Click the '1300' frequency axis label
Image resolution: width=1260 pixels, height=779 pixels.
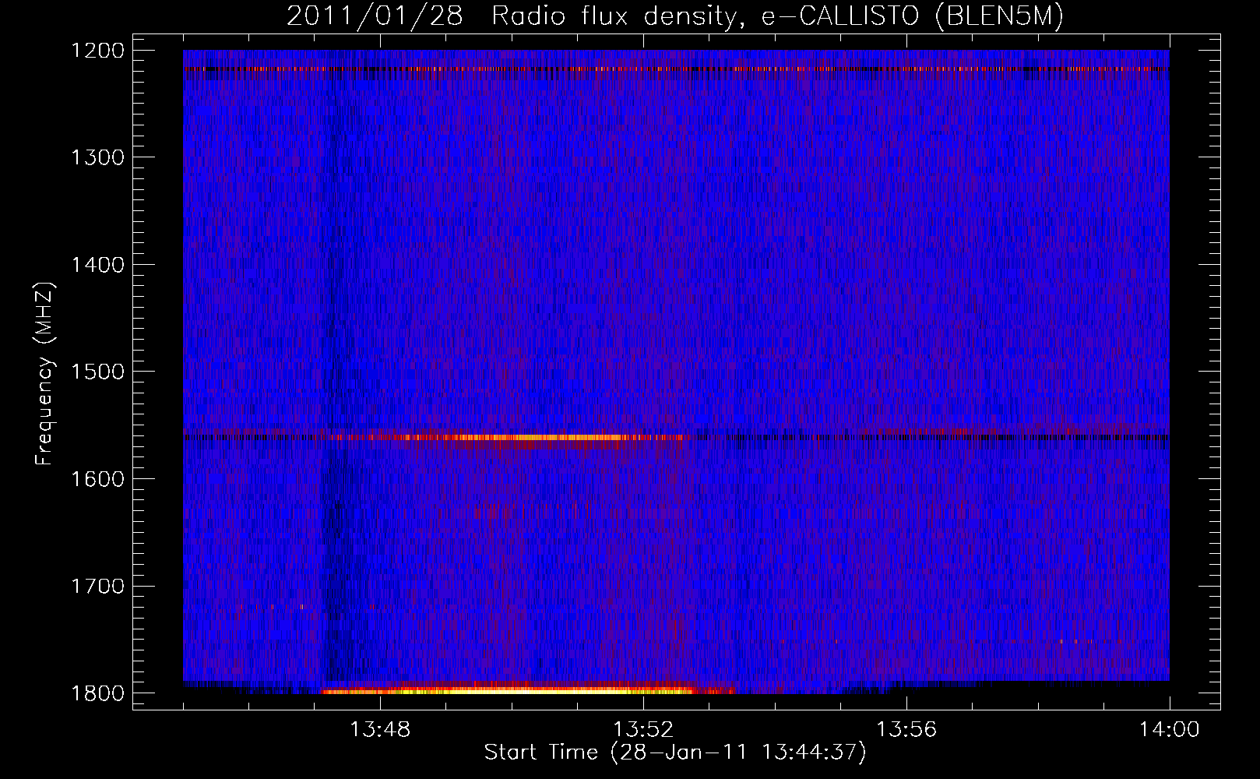(x=97, y=157)
